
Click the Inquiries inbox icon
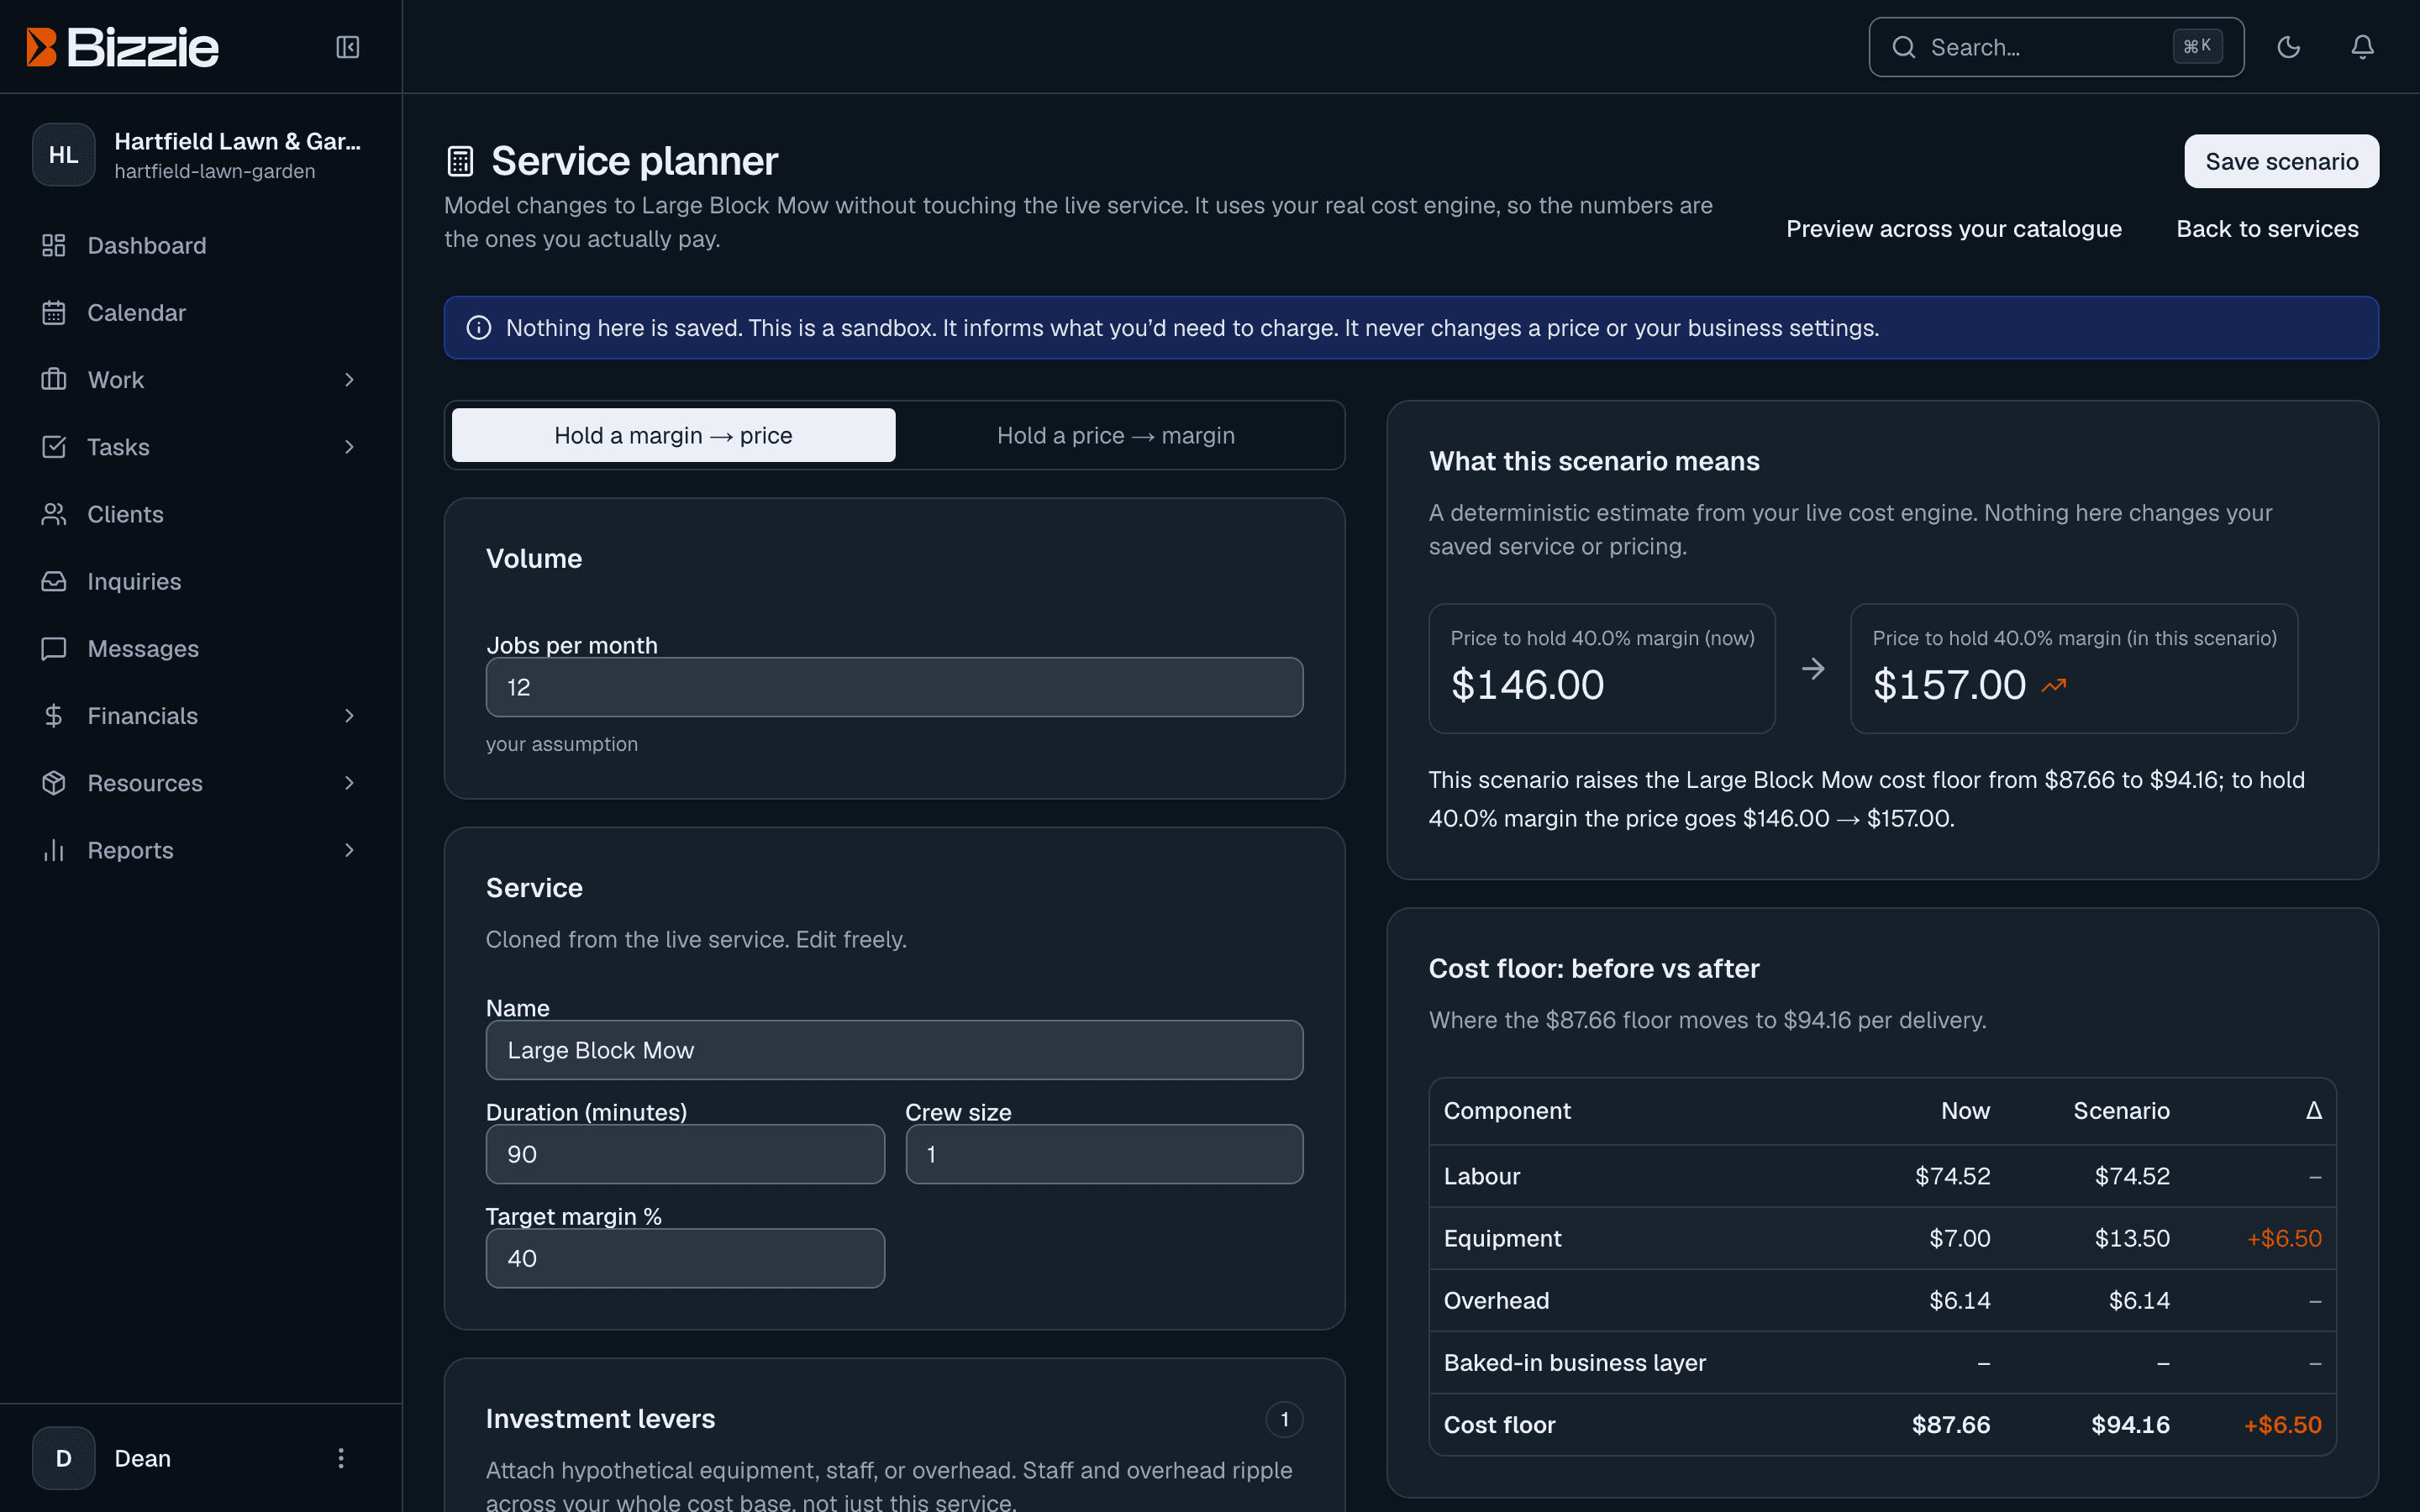(x=54, y=581)
